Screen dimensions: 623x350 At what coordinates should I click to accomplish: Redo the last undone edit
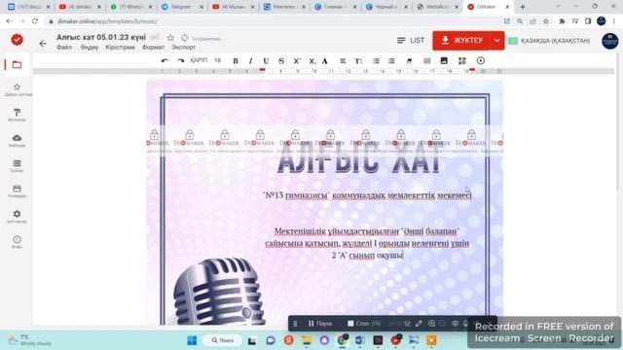[x=180, y=60]
